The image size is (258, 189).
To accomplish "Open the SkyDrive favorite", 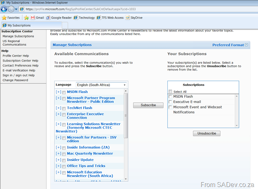I will coord(134,18).
